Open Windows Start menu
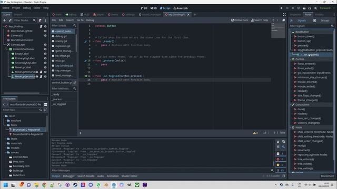The height and width of the screenshot is (189, 337). click(x=6, y=185)
